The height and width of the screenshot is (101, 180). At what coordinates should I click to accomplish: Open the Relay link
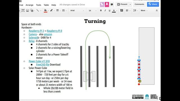31,41
